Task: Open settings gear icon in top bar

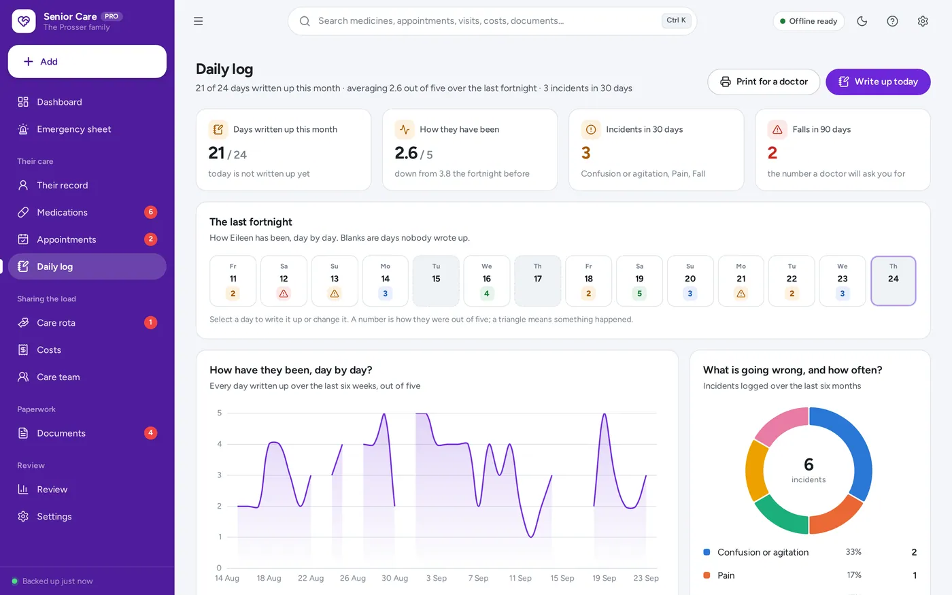Action: (923, 21)
